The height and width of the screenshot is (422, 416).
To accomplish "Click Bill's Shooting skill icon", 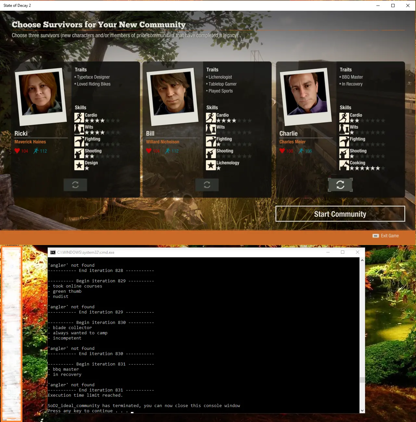I will pyautogui.click(x=211, y=153).
